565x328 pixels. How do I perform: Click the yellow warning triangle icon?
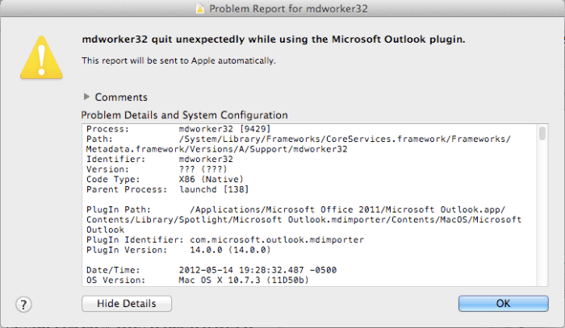tap(41, 57)
